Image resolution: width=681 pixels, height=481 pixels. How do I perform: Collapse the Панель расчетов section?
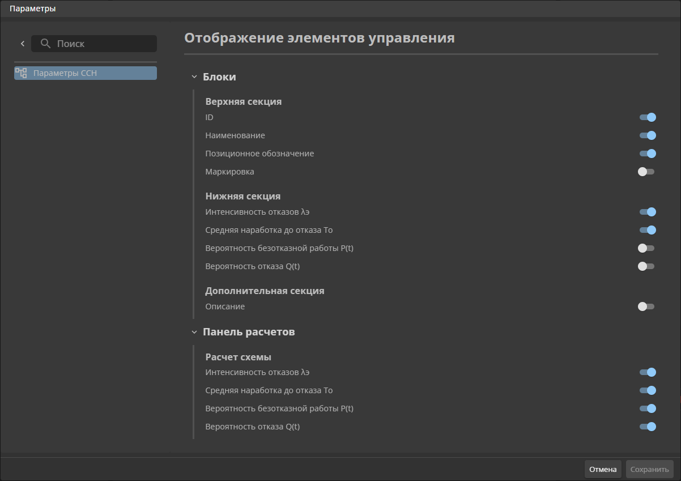tap(194, 332)
